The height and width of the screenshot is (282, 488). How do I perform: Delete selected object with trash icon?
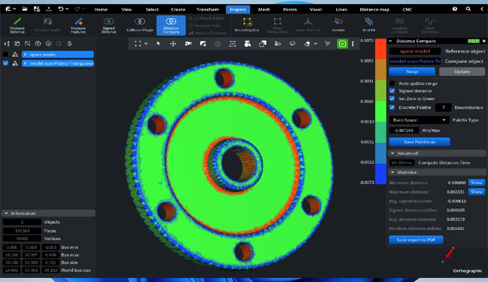[69, 44]
